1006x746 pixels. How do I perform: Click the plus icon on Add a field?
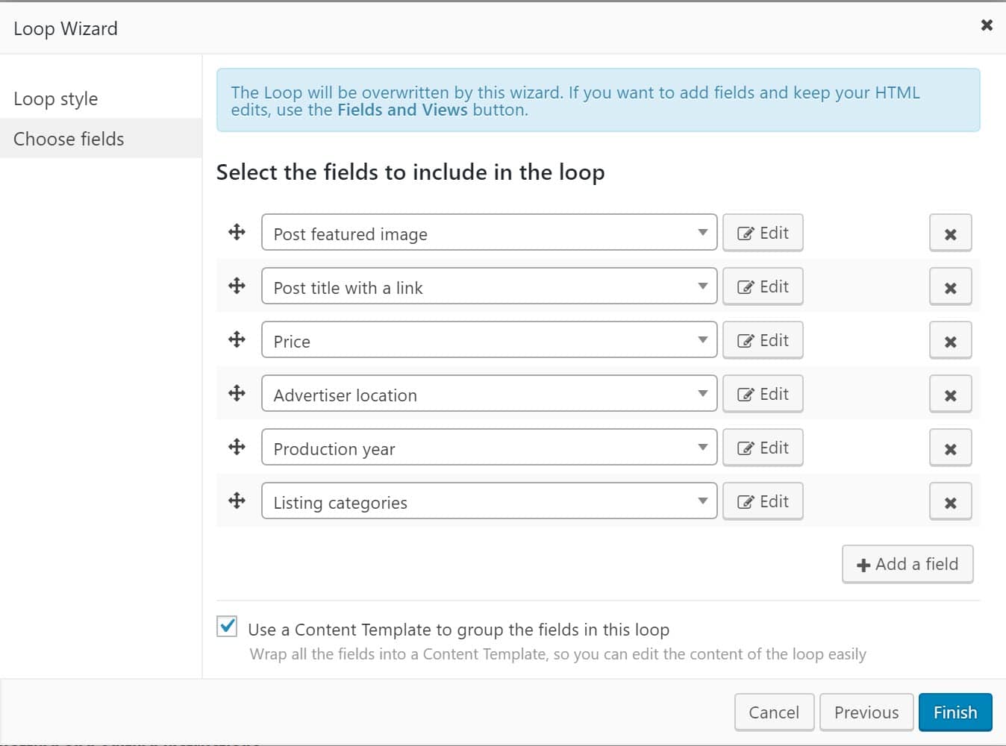click(x=863, y=564)
